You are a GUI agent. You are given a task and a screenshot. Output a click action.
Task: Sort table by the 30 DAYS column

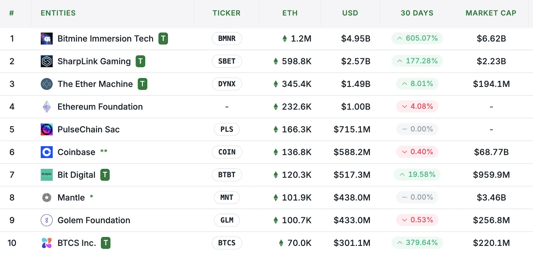417,13
